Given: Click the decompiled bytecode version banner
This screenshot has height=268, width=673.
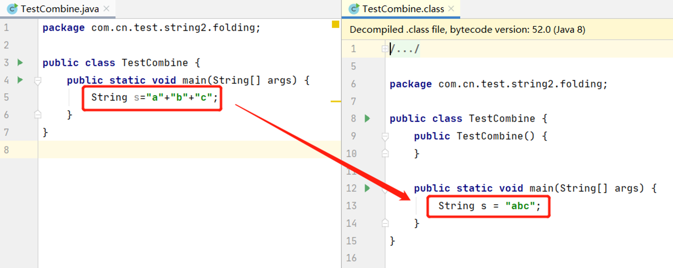Looking at the screenshot, I should [507, 30].
